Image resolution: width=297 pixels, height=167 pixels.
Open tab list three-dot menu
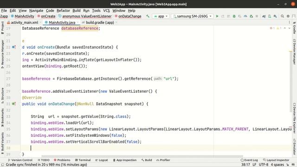(x=289, y=22)
